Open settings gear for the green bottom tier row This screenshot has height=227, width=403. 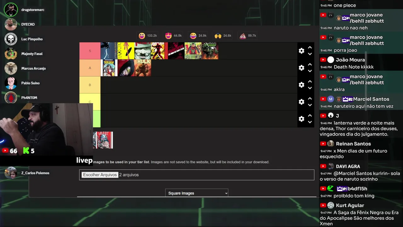[x=302, y=119]
